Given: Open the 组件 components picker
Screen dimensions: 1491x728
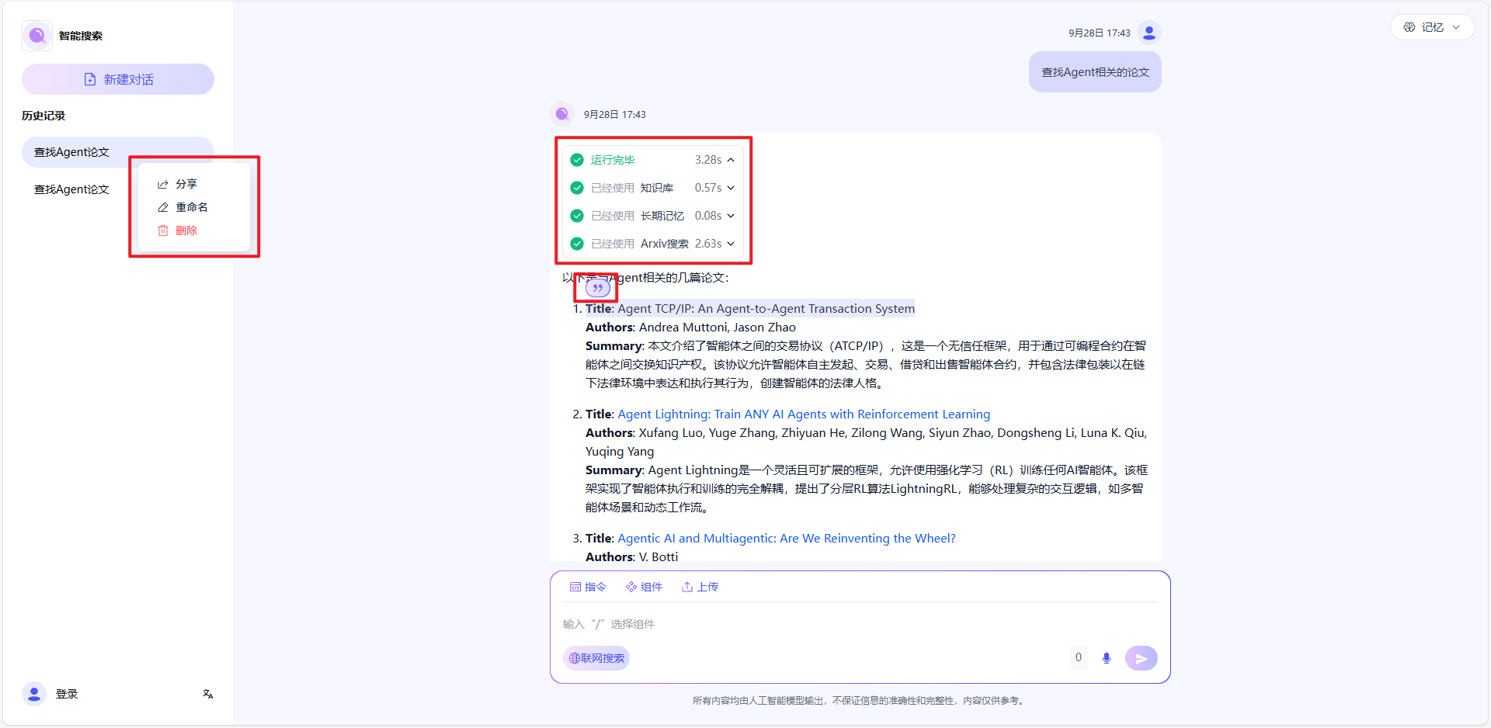Looking at the screenshot, I should (644, 587).
